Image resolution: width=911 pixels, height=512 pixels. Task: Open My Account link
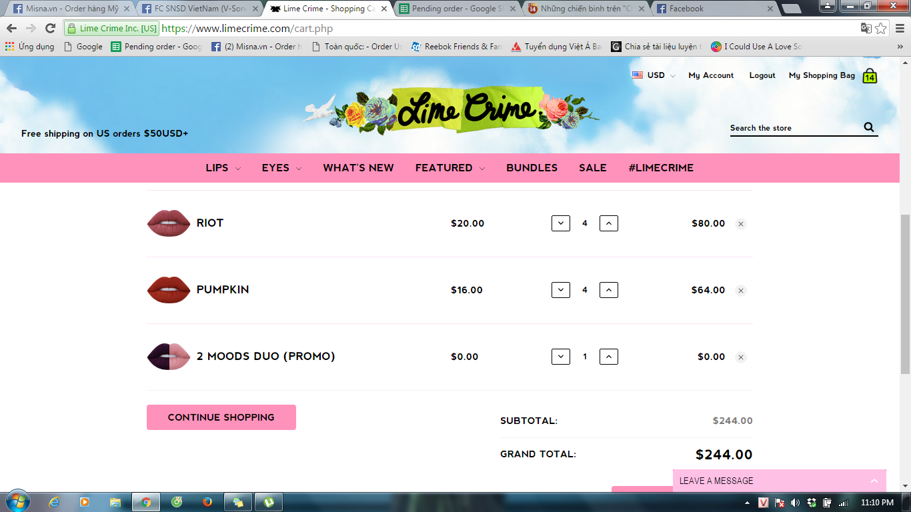tap(711, 75)
